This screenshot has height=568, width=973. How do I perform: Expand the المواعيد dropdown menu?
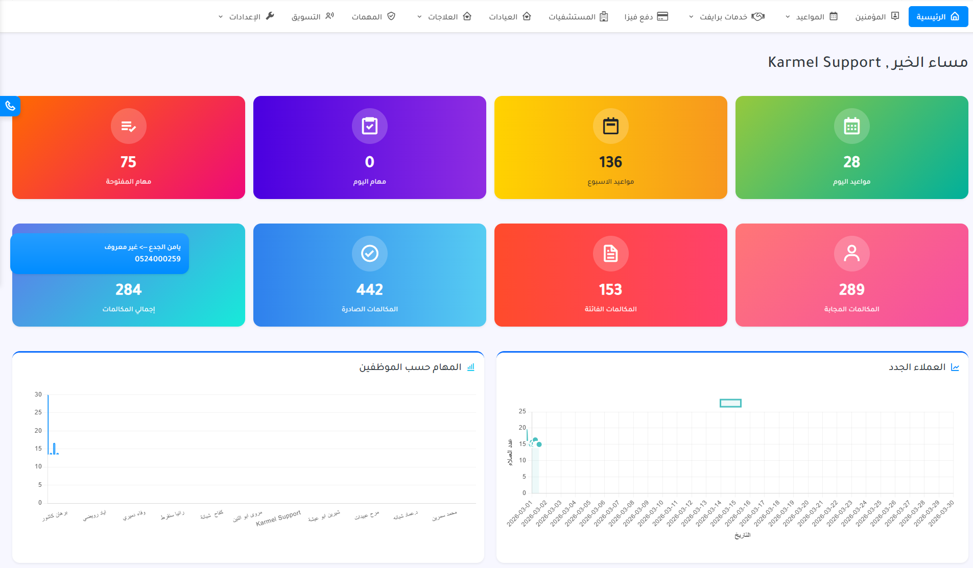click(x=811, y=17)
